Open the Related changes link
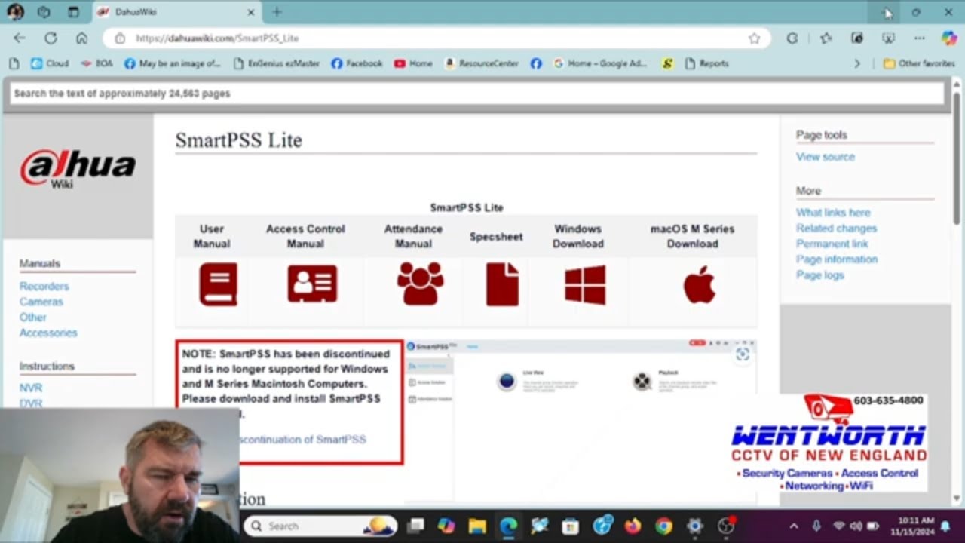The width and height of the screenshot is (965, 543). (836, 228)
